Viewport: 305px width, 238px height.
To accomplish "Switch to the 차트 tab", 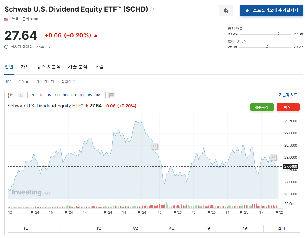I will tap(25, 67).
